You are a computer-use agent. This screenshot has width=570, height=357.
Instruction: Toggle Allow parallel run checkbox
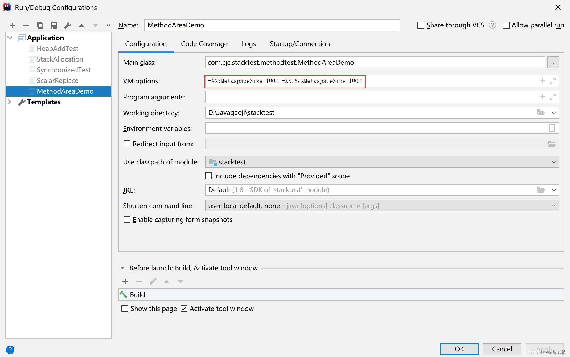(506, 25)
